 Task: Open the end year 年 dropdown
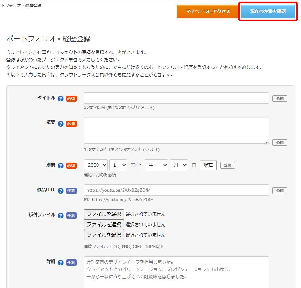[x=157, y=165]
